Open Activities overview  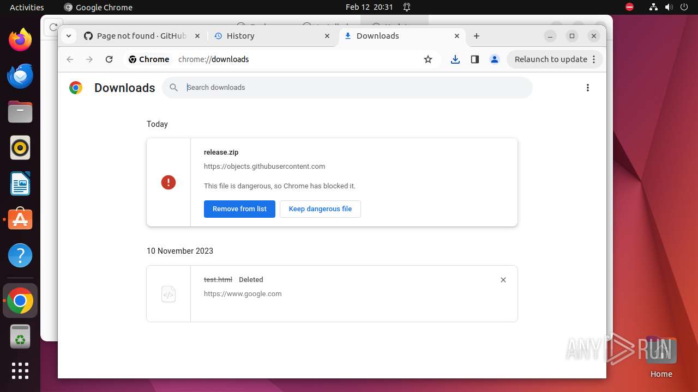pyautogui.click(x=27, y=7)
